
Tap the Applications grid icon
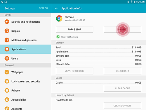[7, 49]
